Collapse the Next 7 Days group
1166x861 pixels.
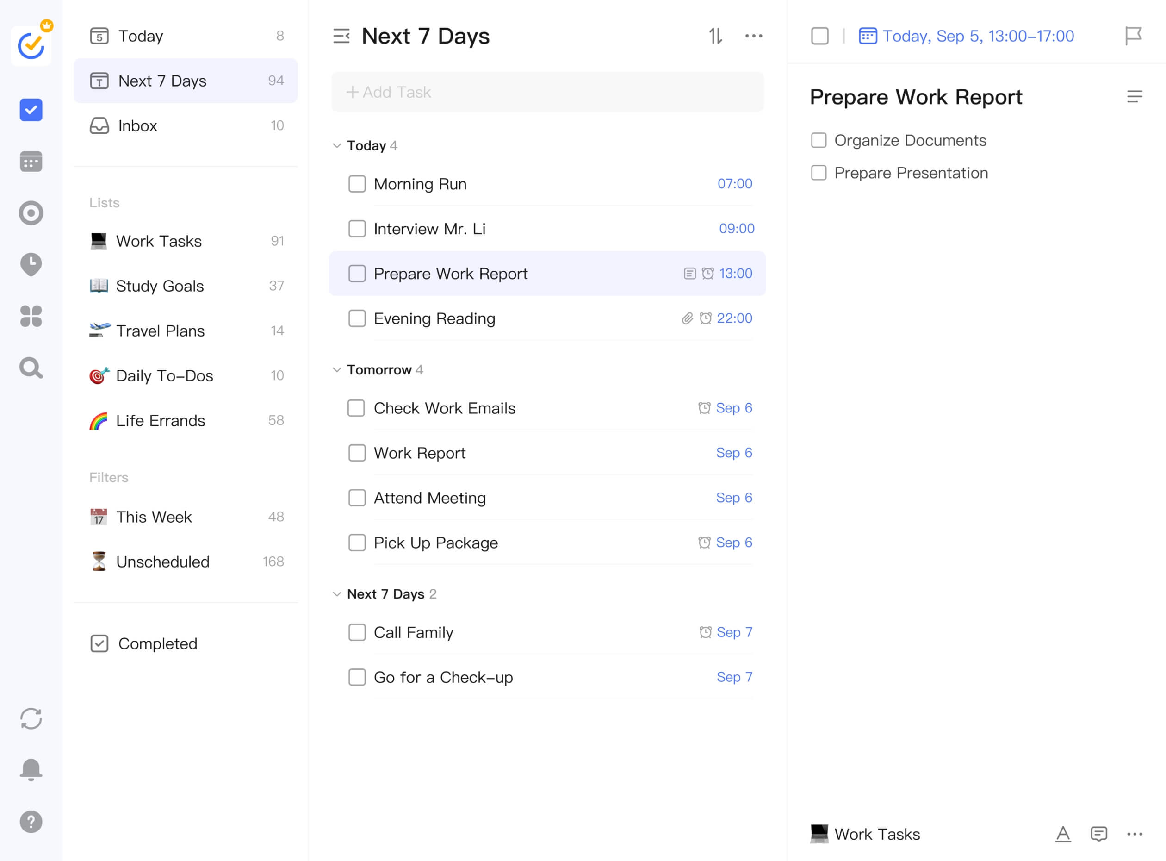click(337, 593)
